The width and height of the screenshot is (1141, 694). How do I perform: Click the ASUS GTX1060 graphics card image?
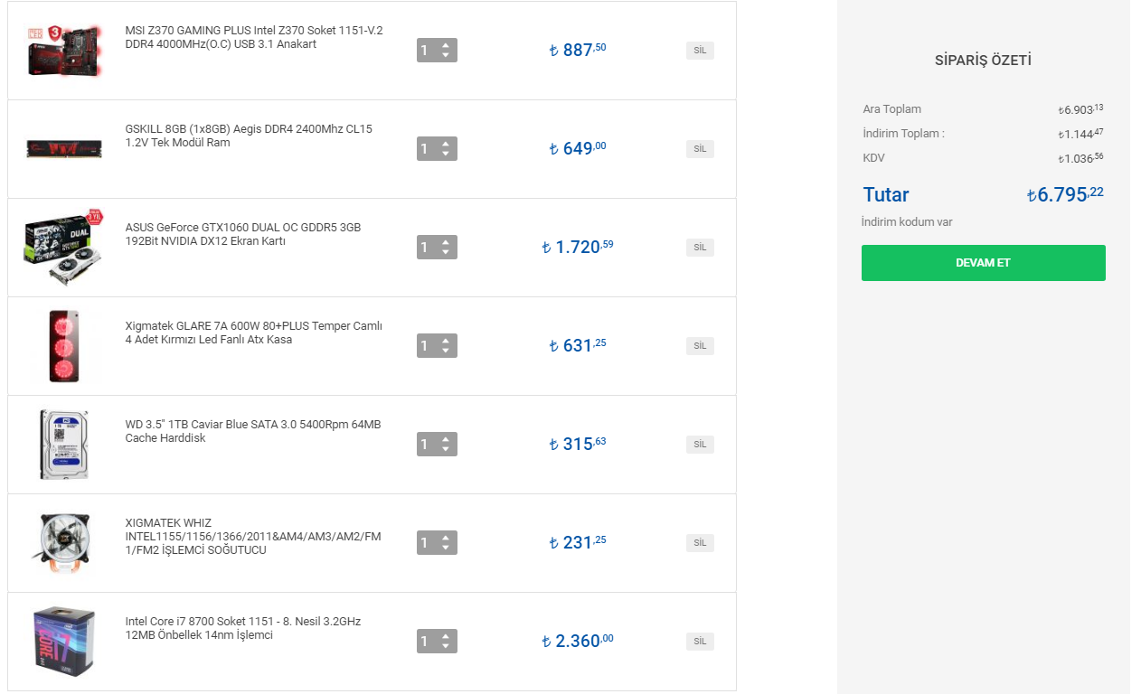(63, 248)
